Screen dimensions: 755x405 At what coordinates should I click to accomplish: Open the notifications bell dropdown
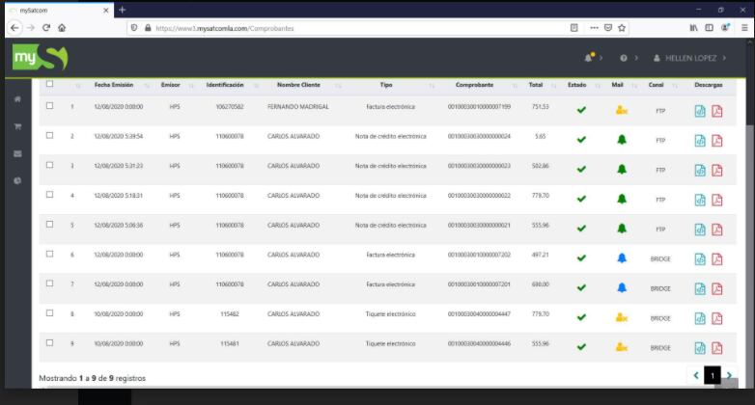591,58
